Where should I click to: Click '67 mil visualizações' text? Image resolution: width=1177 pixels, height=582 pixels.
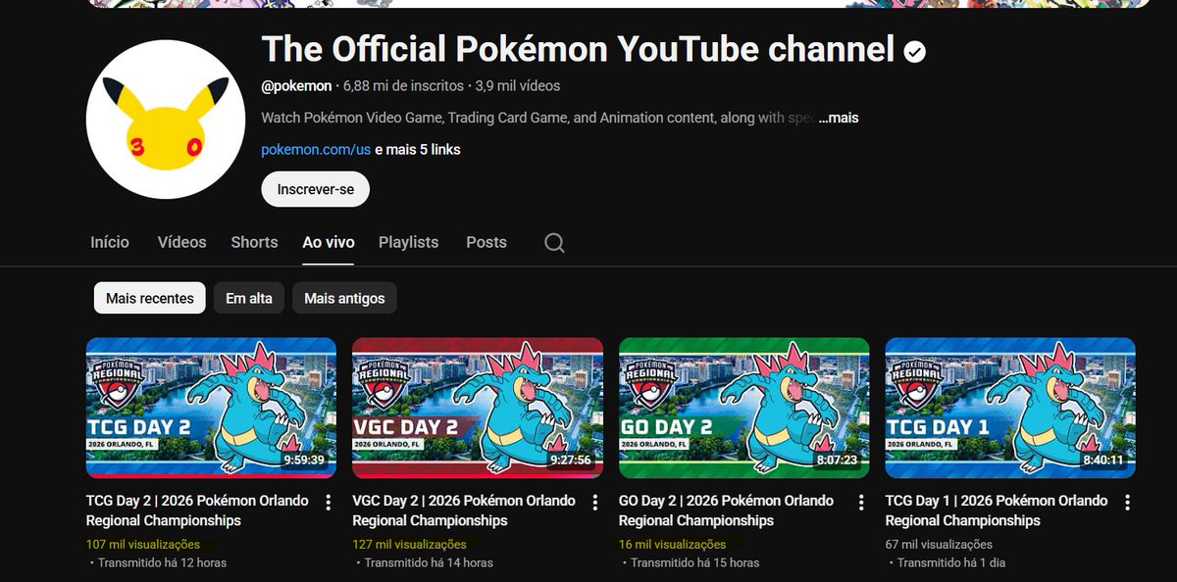pyautogui.click(x=939, y=544)
